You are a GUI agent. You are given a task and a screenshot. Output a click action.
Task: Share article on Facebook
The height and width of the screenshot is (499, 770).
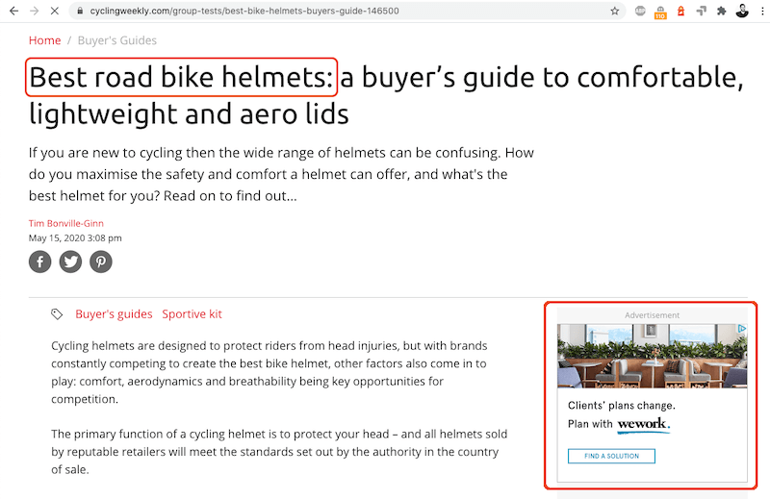point(39,262)
